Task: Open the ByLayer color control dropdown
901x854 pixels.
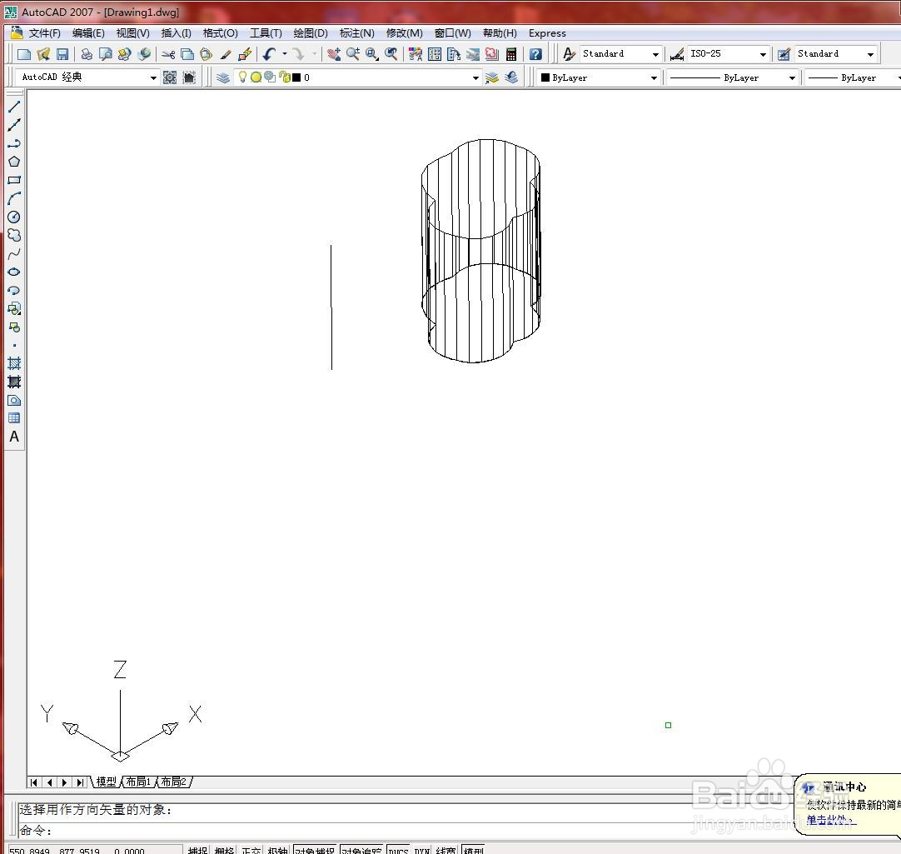Action: pyautogui.click(x=654, y=77)
